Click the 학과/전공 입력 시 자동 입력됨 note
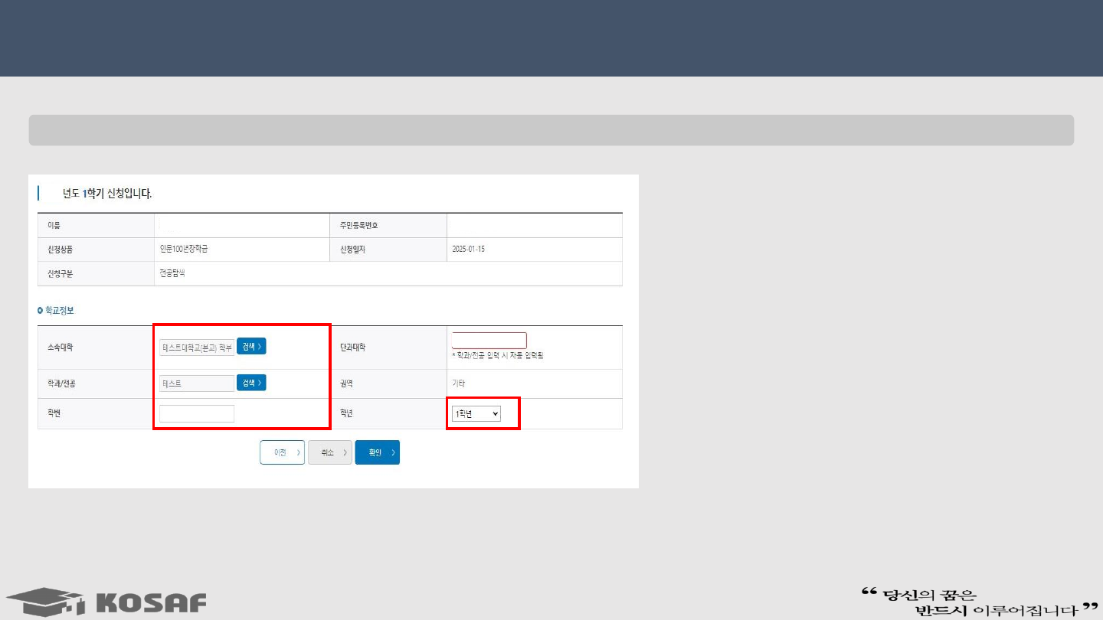Image resolution: width=1103 pixels, height=620 pixels. click(x=497, y=356)
